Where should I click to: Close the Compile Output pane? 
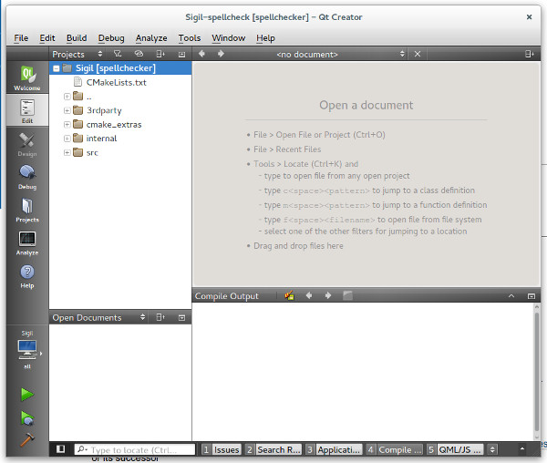pyautogui.click(x=532, y=296)
